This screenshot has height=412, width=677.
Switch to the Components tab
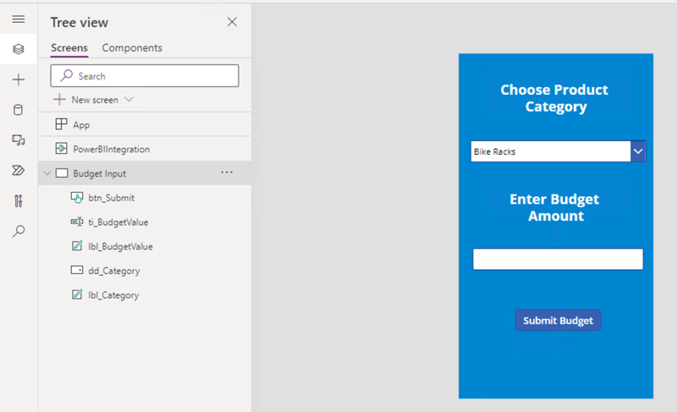[x=132, y=48]
